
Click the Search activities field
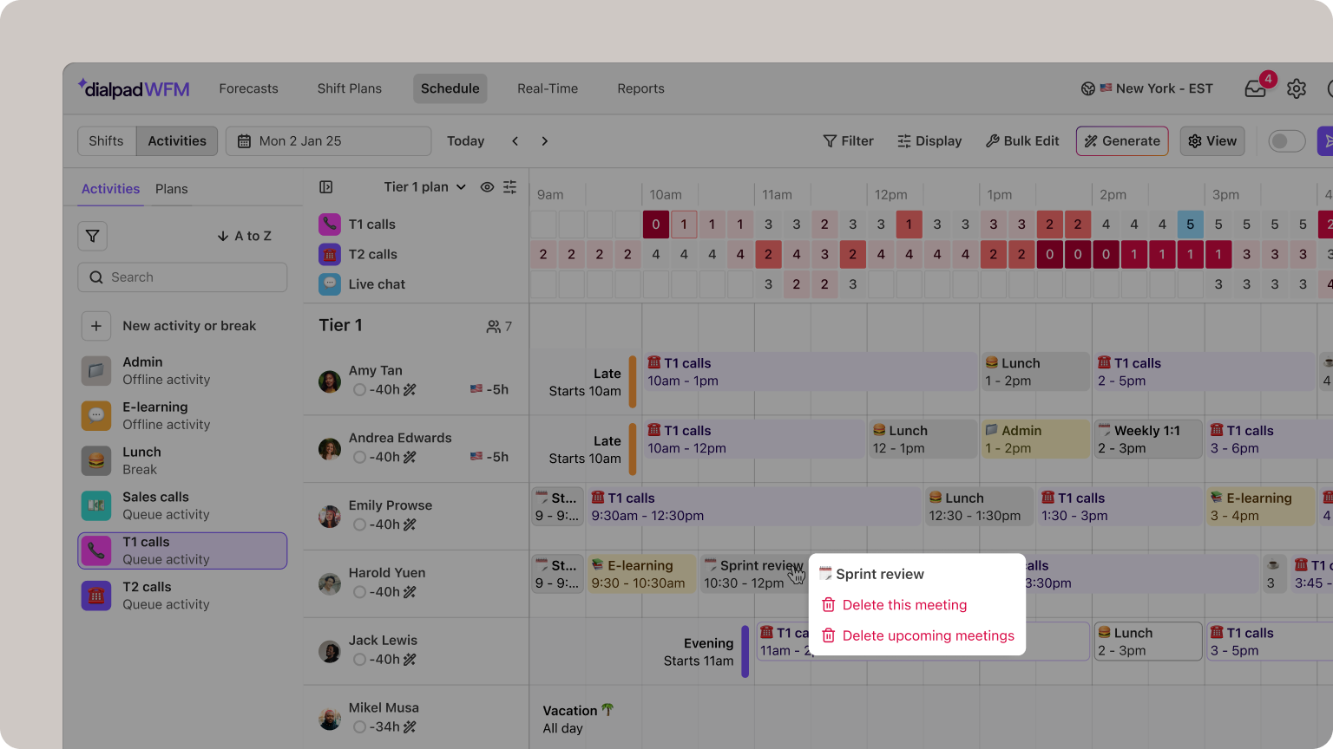(182, 277)
